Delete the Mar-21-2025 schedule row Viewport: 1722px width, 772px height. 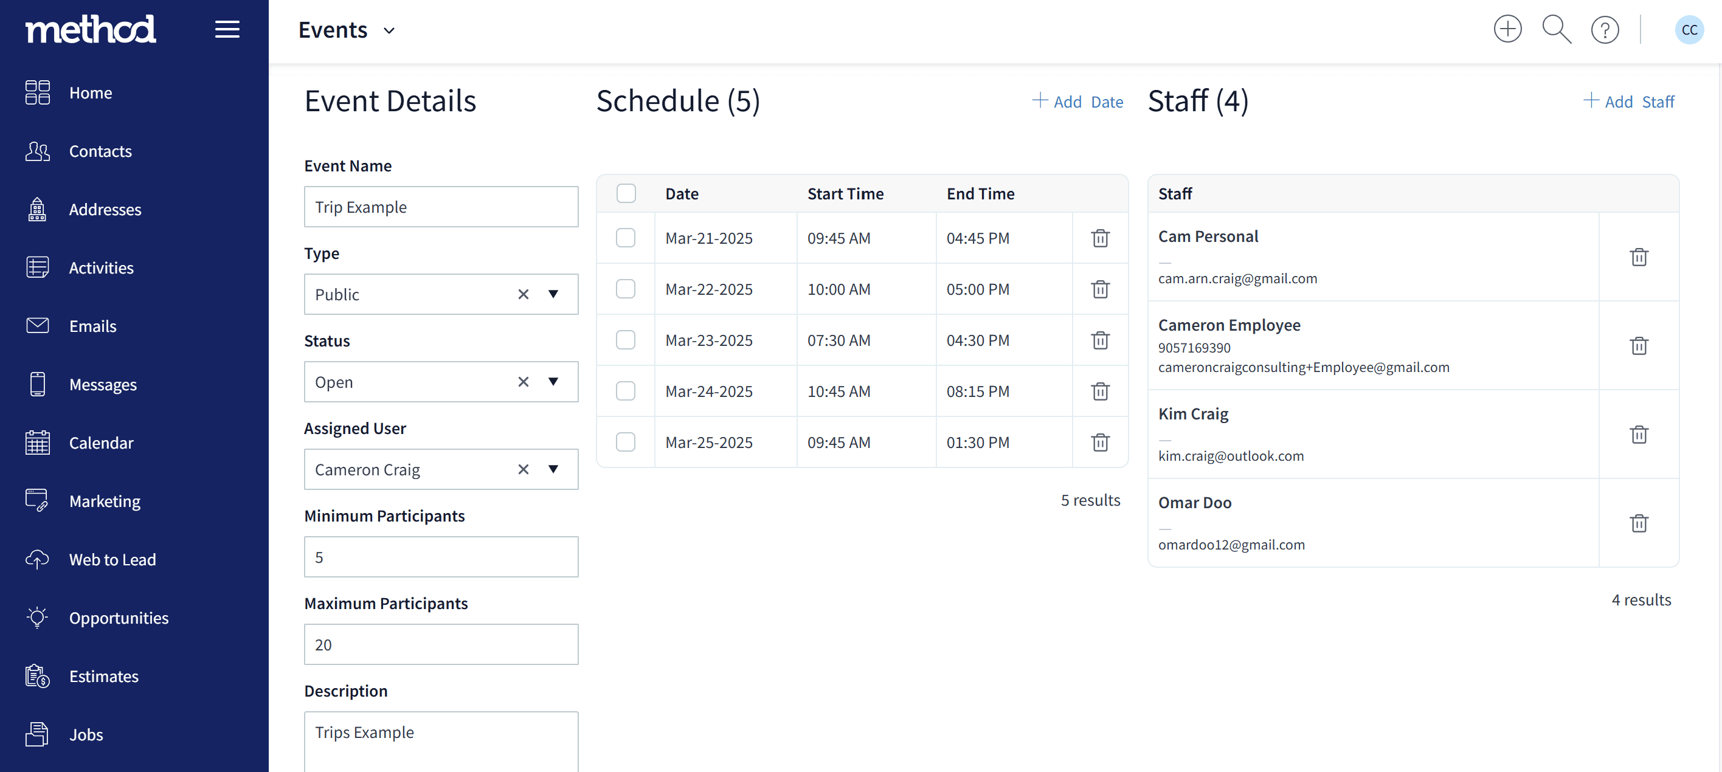1101,238
